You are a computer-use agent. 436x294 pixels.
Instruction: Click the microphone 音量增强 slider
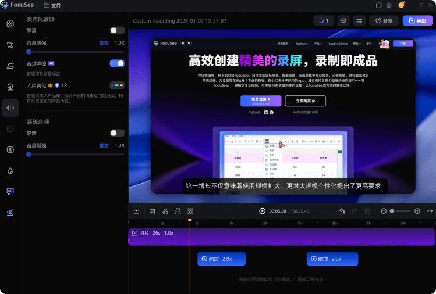coord(75,52)
